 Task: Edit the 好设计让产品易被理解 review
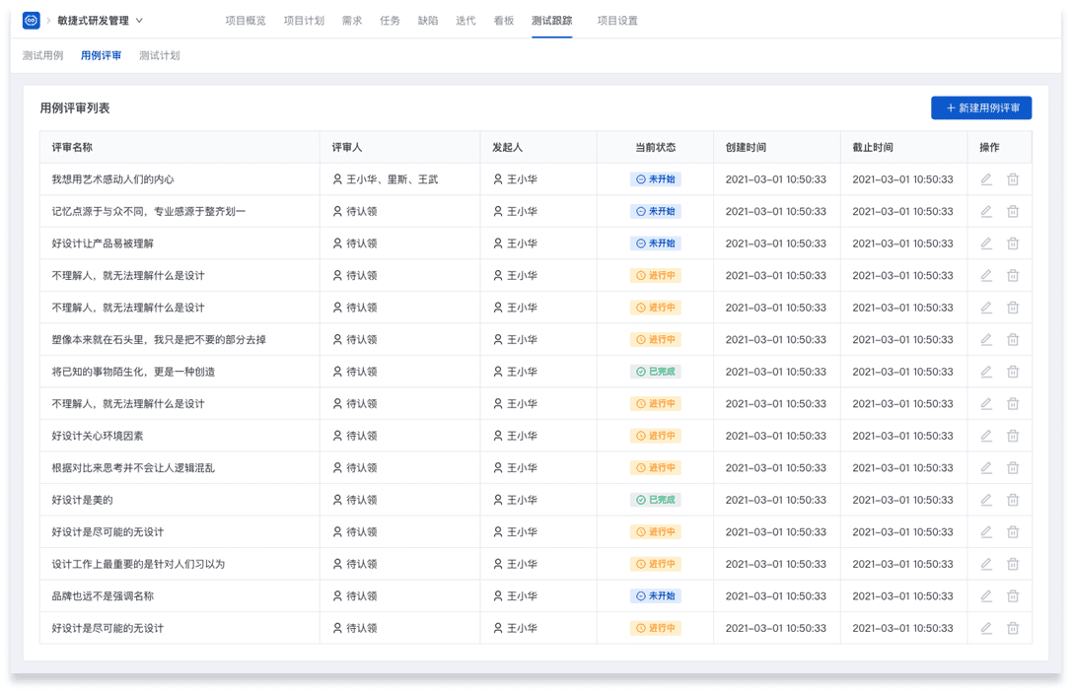point(986,243)
